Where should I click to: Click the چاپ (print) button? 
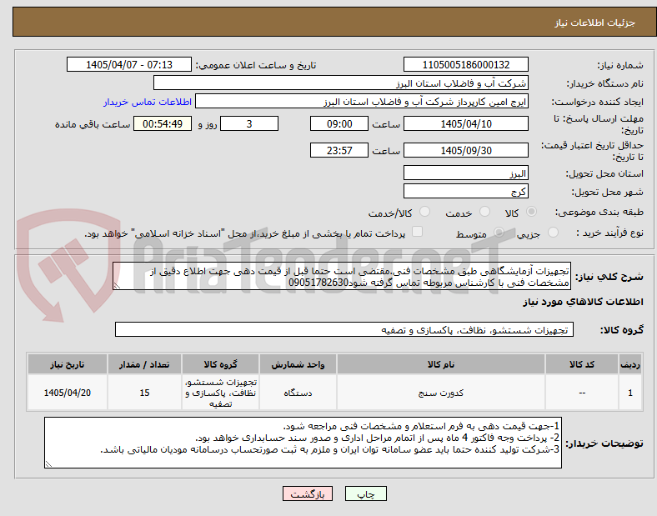(x=365, y=493)
